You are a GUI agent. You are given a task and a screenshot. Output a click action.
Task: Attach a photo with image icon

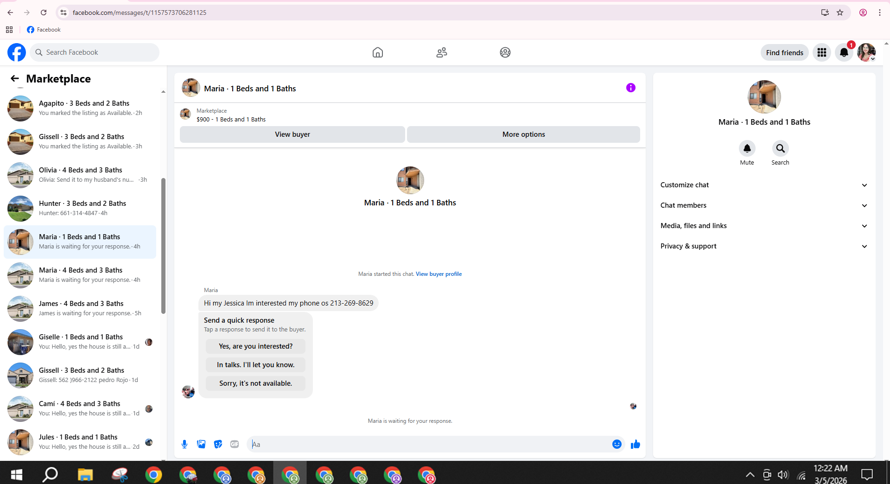(201, 444)
